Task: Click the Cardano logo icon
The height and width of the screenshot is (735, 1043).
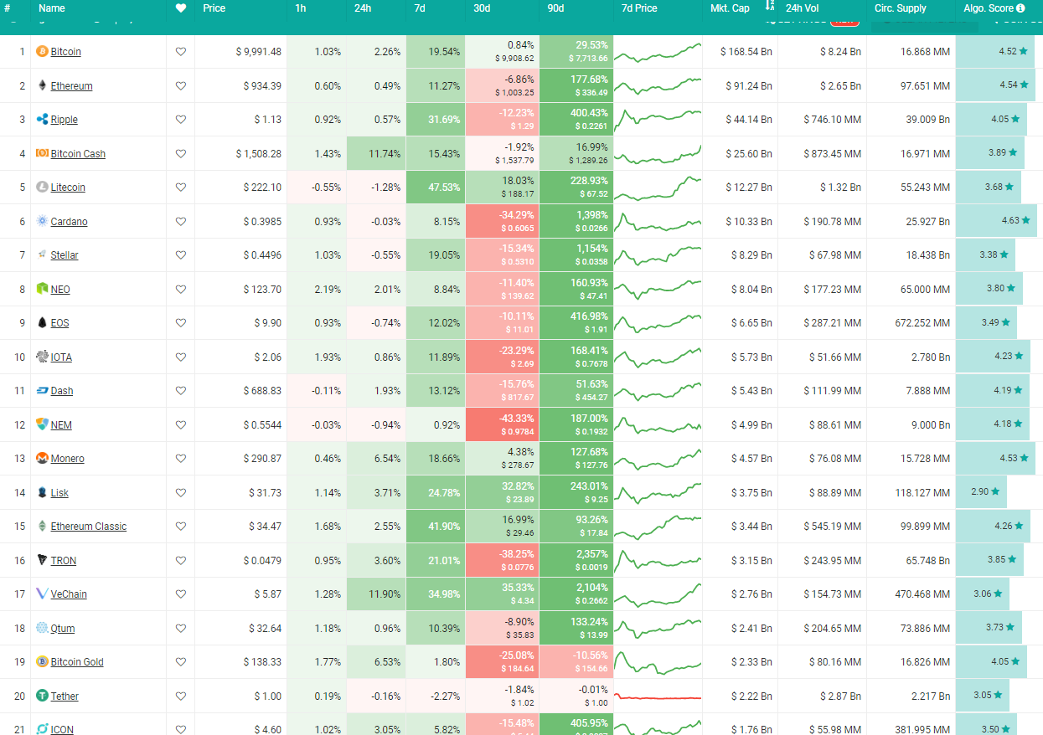Action: (x=42, y=221)
